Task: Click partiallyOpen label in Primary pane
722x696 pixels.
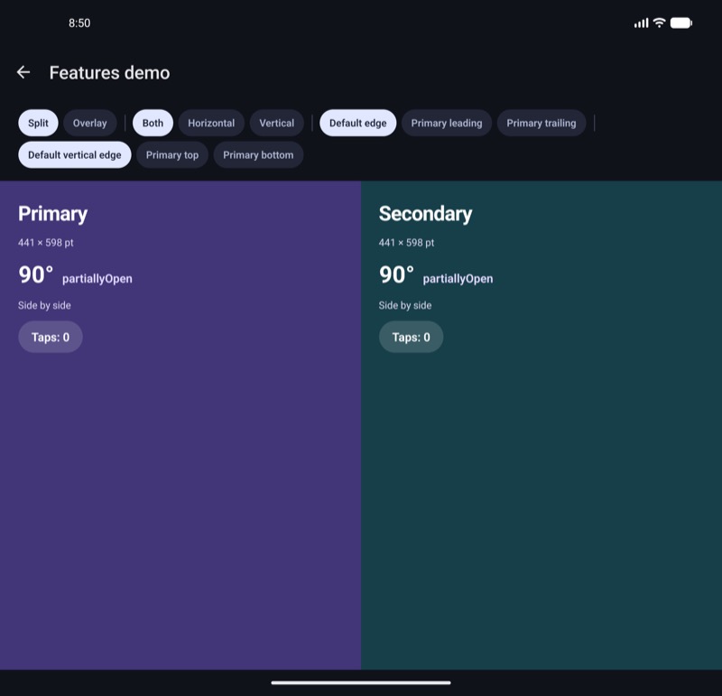Action: click(97, 279)
